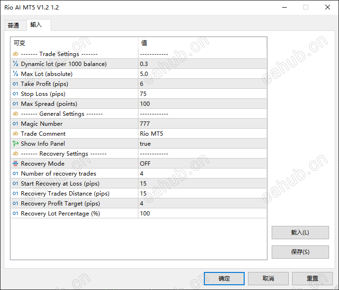Select the ------- Trade Settings ------- header text

point(59,54)
